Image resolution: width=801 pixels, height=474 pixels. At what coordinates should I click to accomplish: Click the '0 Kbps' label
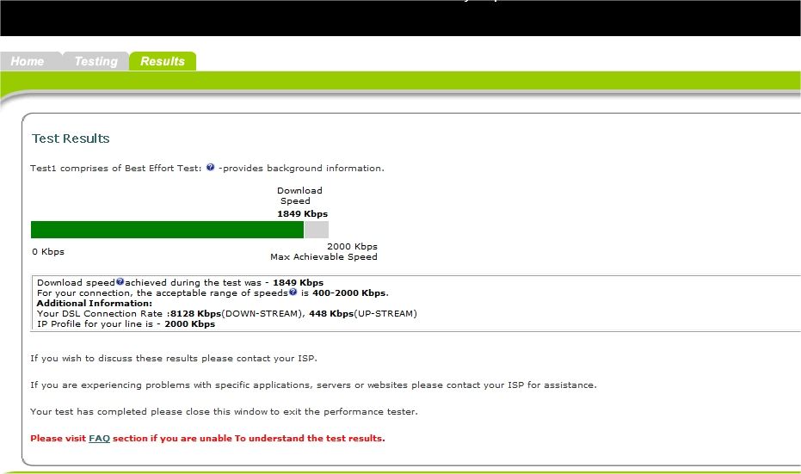[x=48, y=252]
